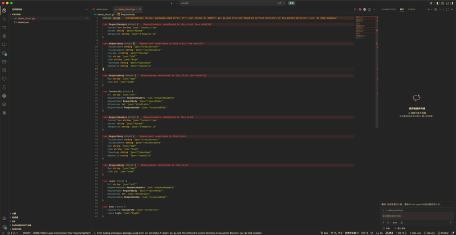The height and width of the screenshot is (235, 456).
Task: Open the folder icon in activity bar
Action: click(x=5, y=61)
